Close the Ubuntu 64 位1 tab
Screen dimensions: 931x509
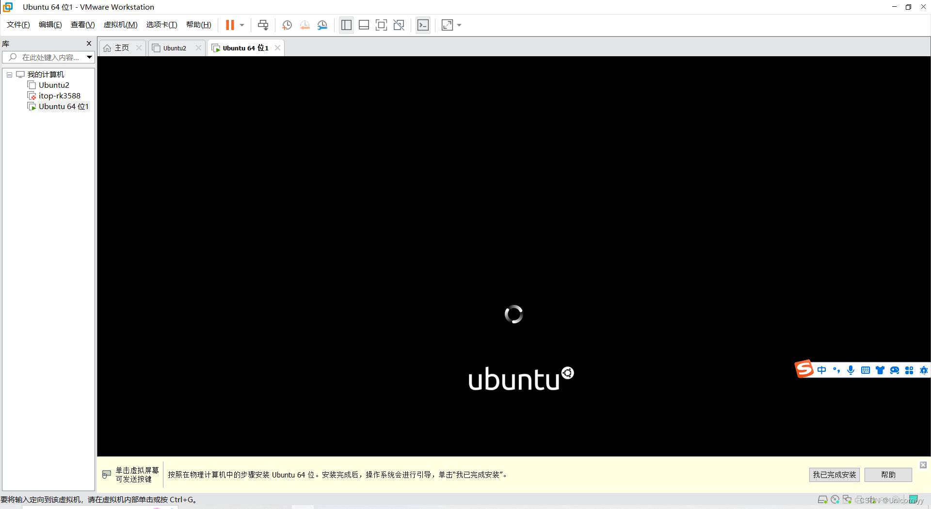277,48
